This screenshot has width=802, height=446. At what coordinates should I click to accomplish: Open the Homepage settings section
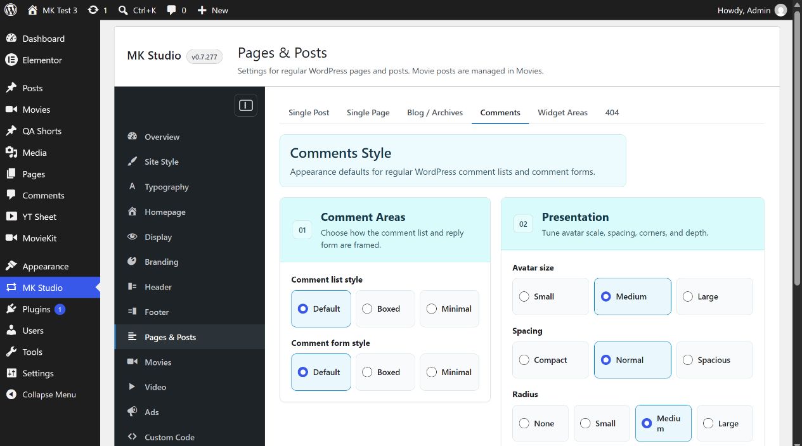click(190, 212)
